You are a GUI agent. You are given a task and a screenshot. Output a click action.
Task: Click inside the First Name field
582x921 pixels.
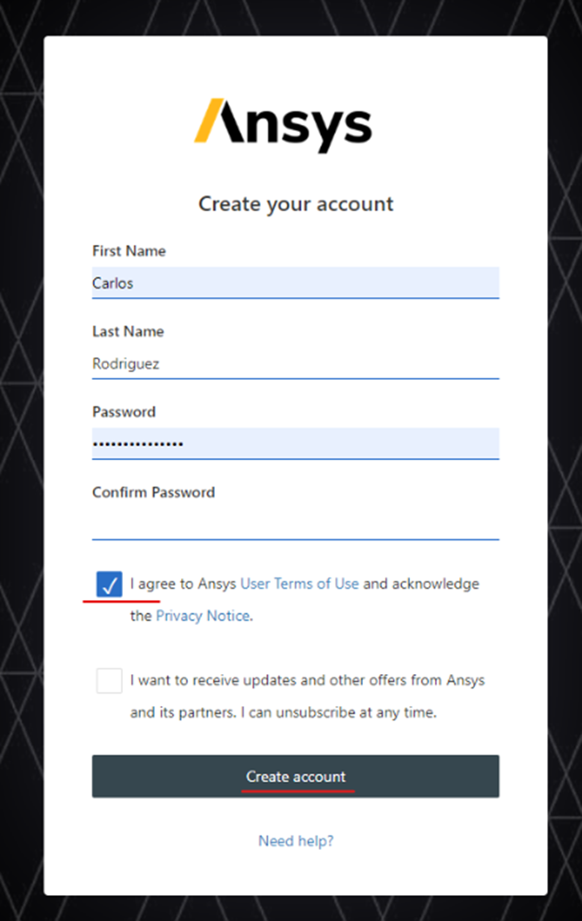click(x=294, y=283)
